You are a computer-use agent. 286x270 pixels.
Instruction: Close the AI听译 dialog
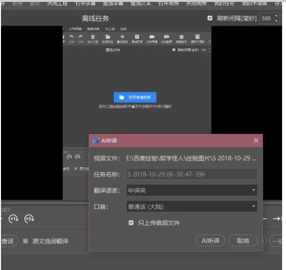click(x=256, y=140)
